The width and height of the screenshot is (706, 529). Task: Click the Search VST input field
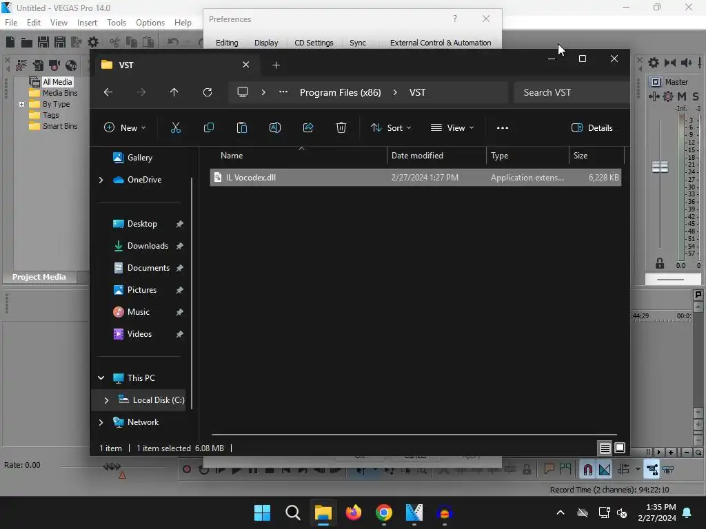click(572, 92)
